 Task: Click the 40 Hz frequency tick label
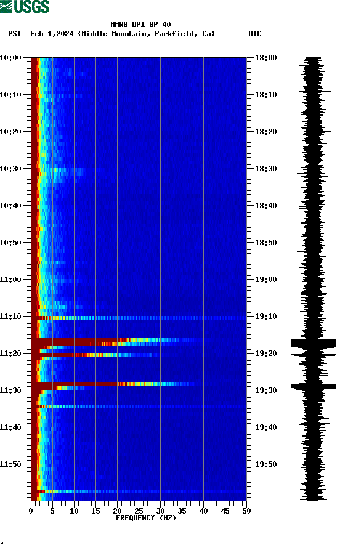pyautogui.click(x=203, y=511)
